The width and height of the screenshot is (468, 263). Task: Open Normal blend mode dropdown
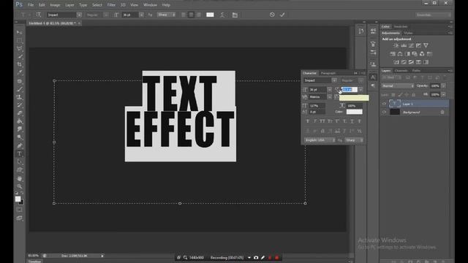tap(398, 86)
